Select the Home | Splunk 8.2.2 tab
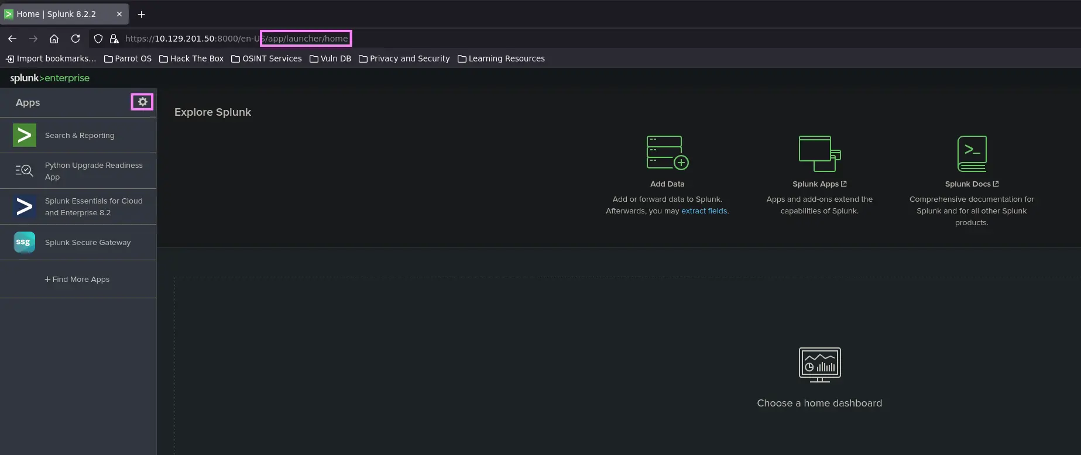Image resolution: width=1081 pixels, height=455 pixels. (x=56, y=14)
